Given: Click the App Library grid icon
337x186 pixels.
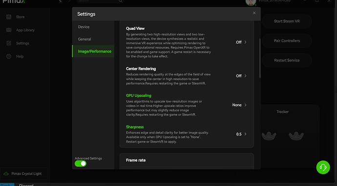Looking at the screenshot, I should (x=9, y=30).
